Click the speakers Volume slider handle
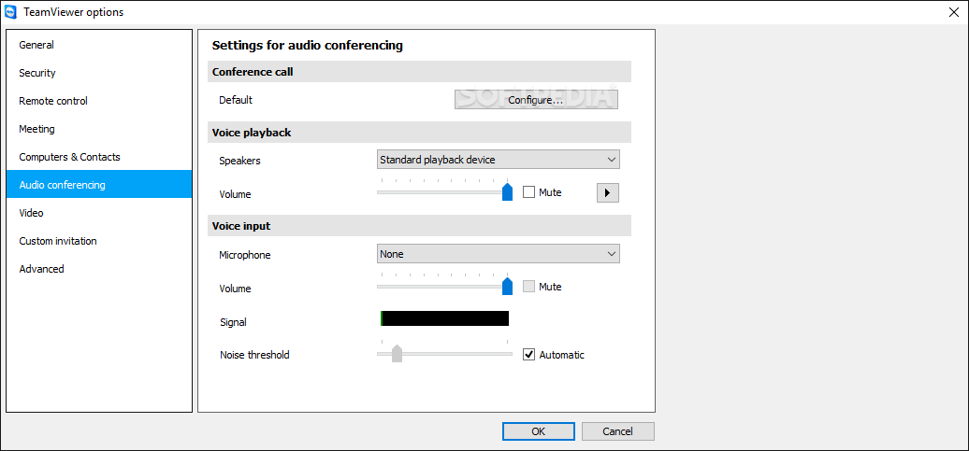The height and width of the screenshot is (451, 969). tap(507, 191)
